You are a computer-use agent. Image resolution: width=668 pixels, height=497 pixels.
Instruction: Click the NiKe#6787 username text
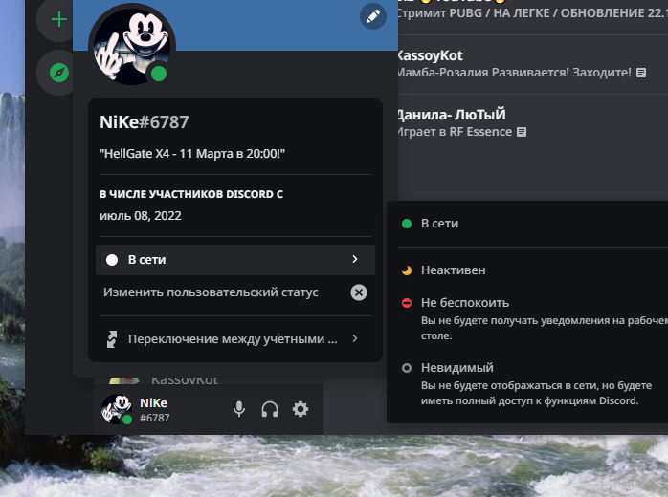tap(144, 122)
